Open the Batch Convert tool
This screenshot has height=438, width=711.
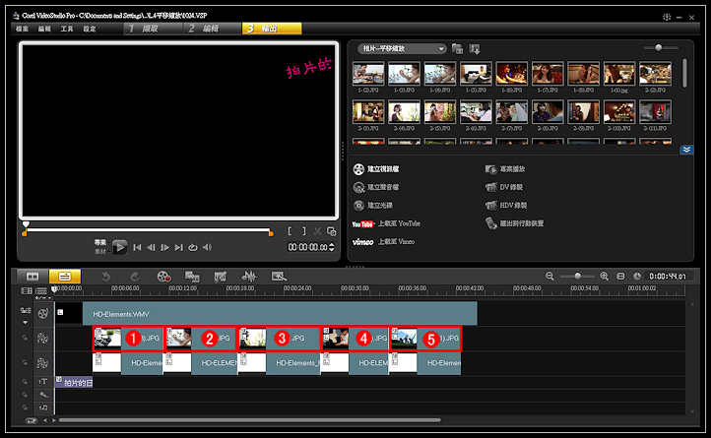pos(192,277)
